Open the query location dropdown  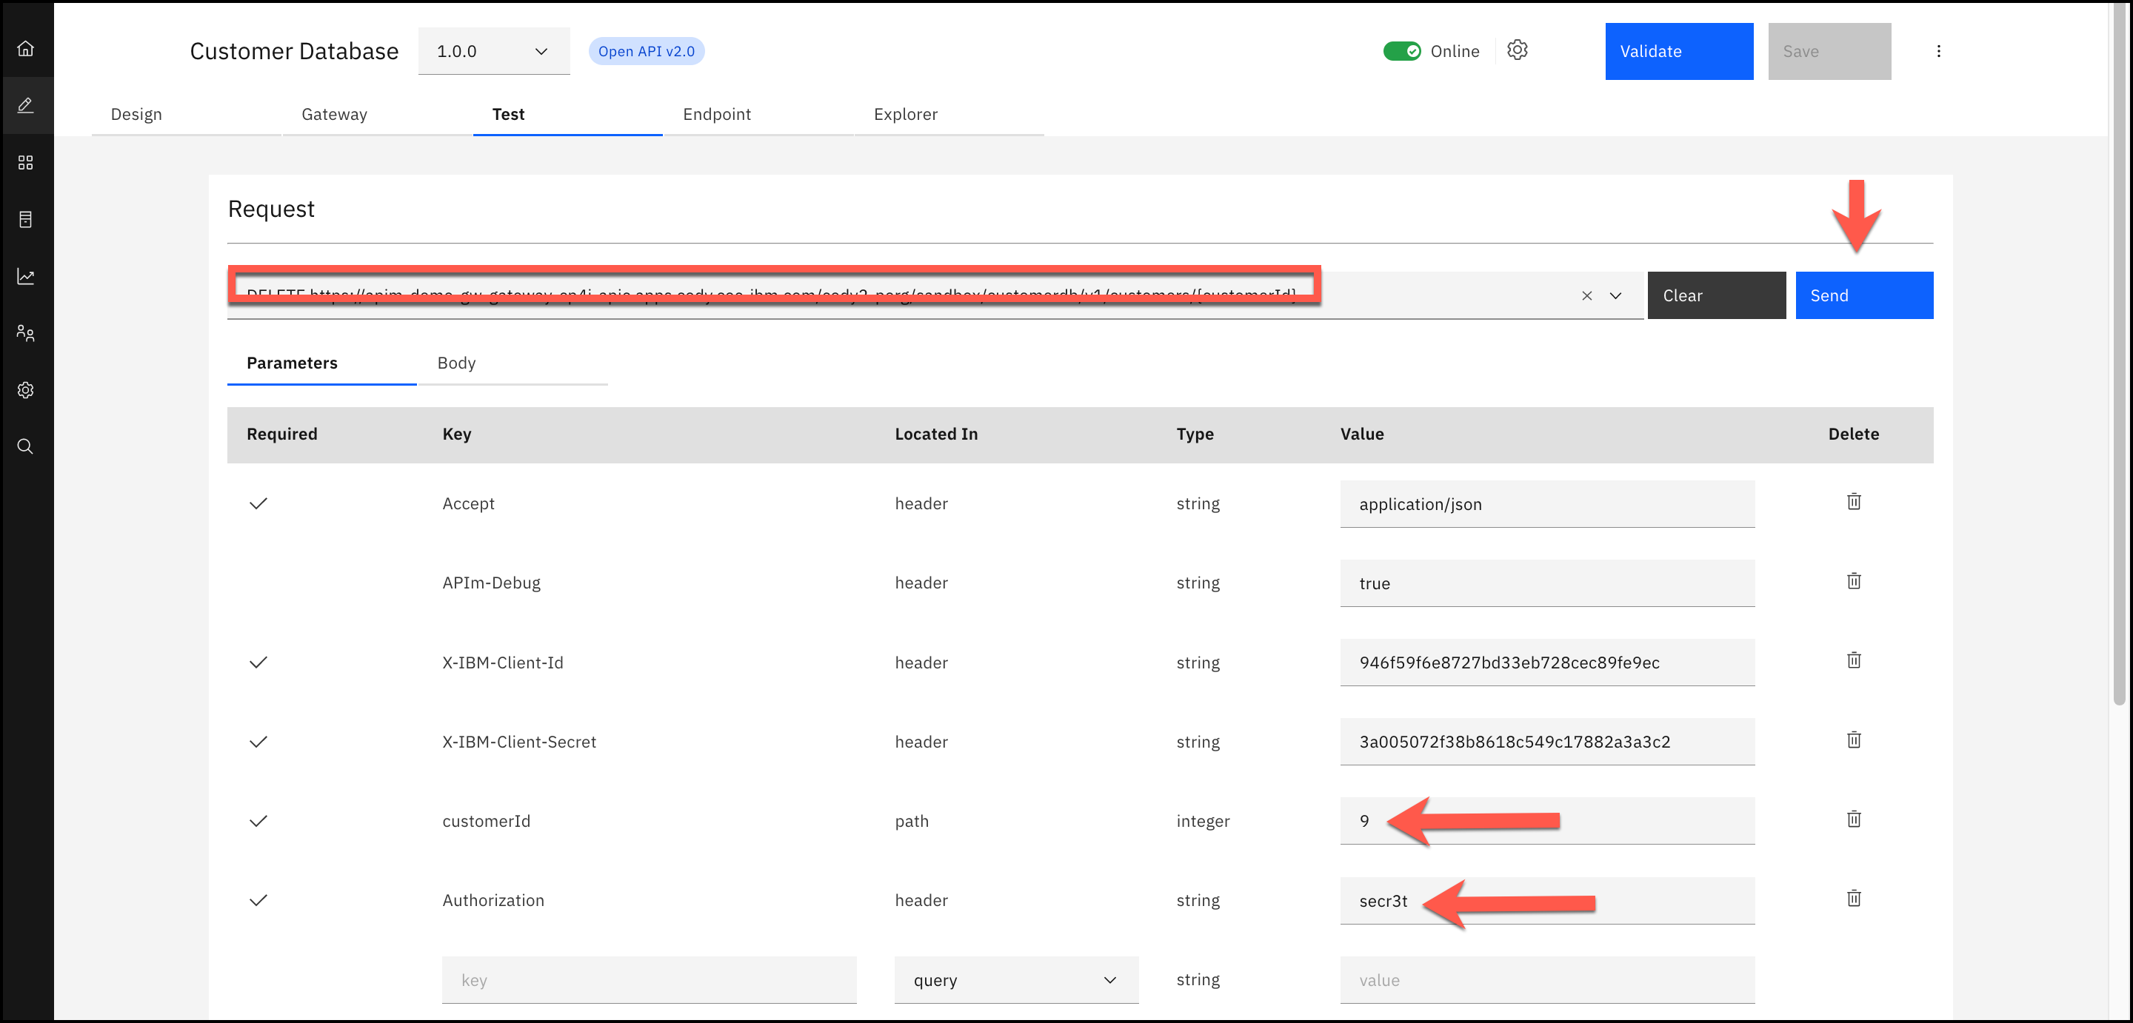[1015, 980]
